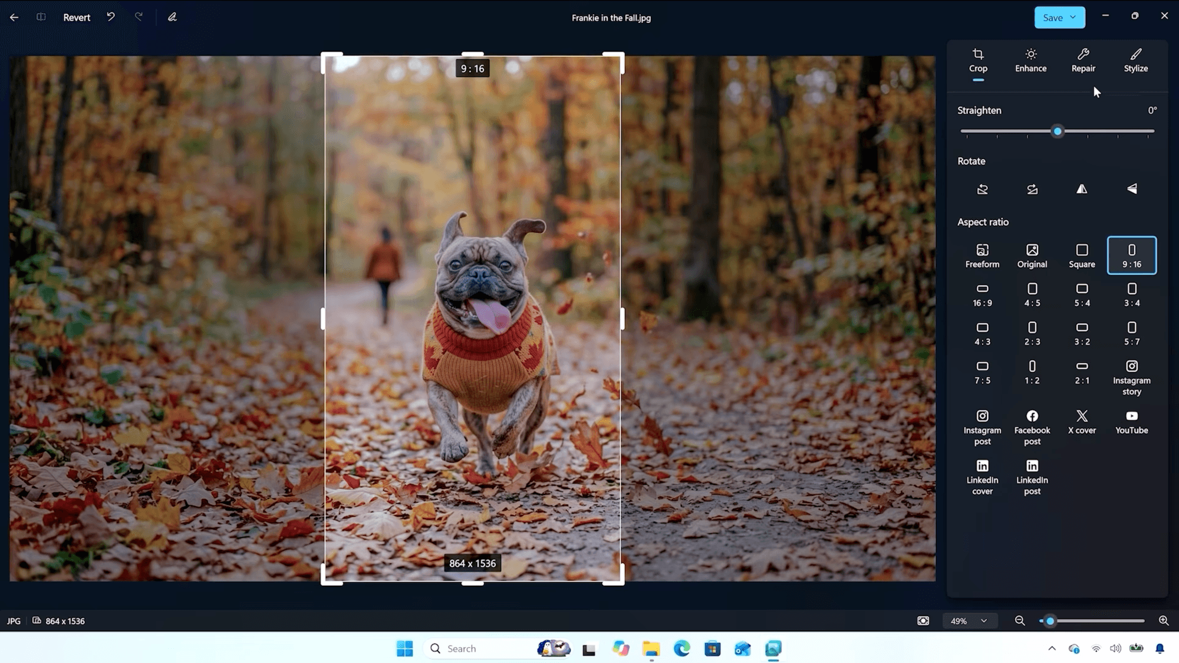
Task: Switch to the Repair tab
Action: (1083, 61)
